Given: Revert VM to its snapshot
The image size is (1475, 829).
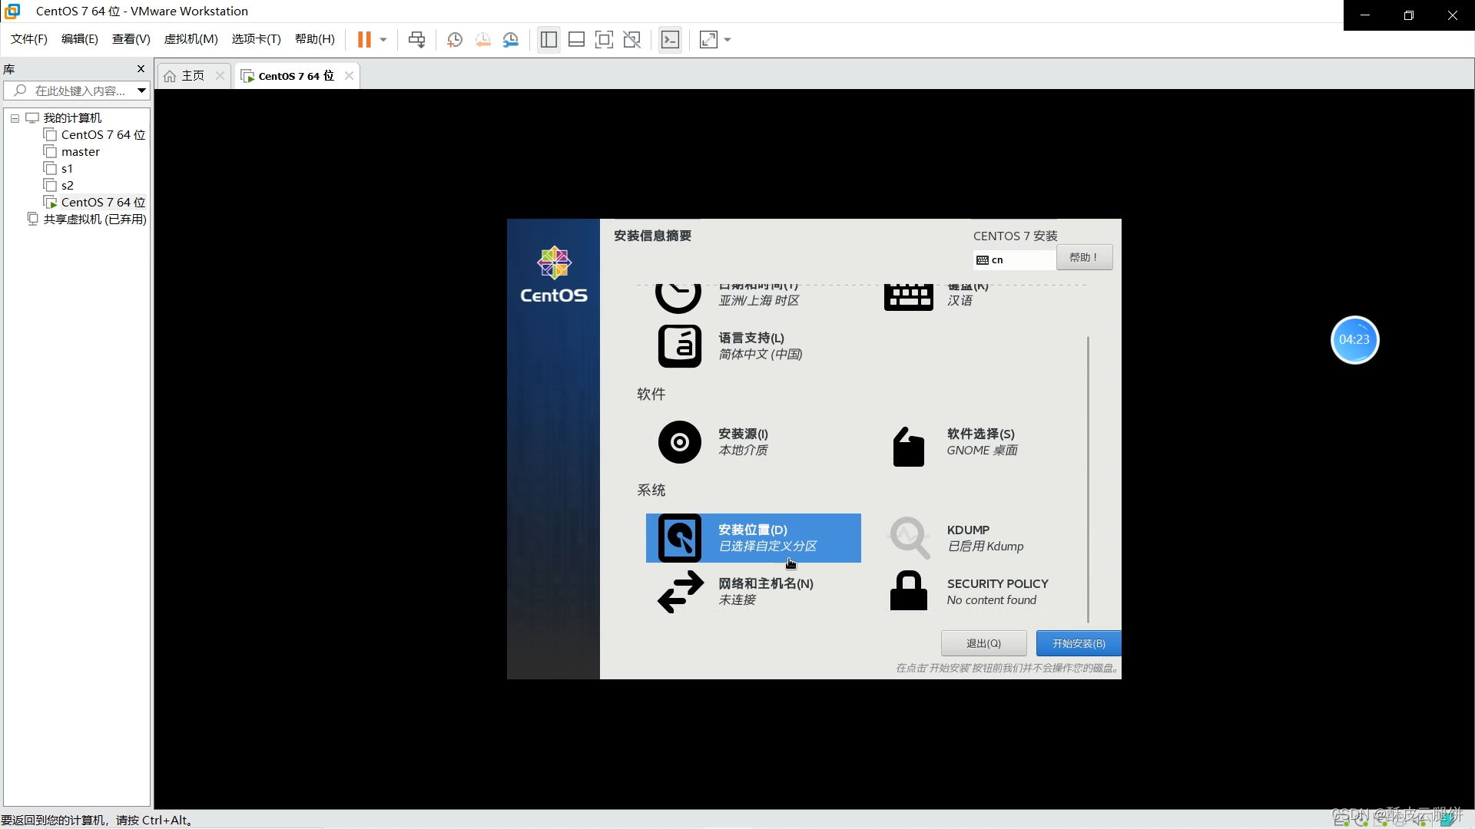Looking at the screenshot, I should point(482,39).
